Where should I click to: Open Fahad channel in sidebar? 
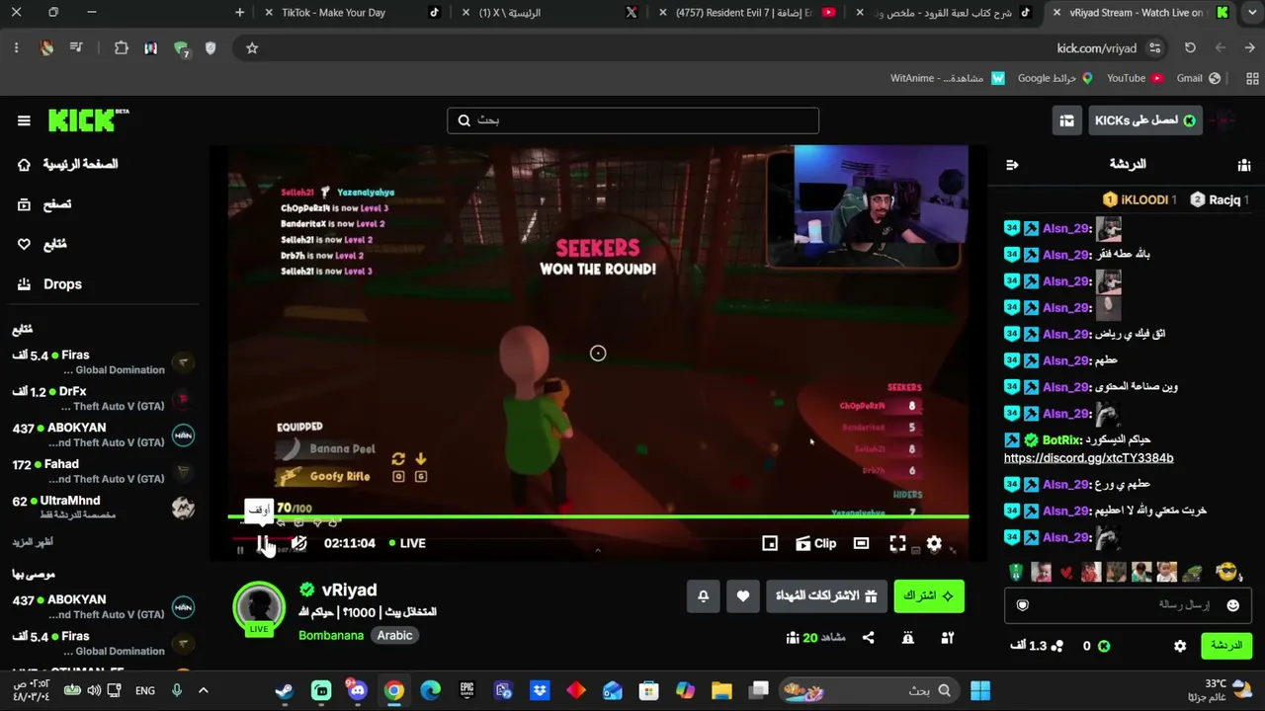(104, 471)
